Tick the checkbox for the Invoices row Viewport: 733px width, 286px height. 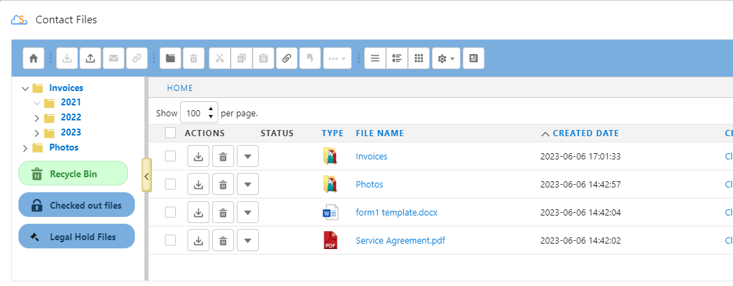tap(170, 156)
